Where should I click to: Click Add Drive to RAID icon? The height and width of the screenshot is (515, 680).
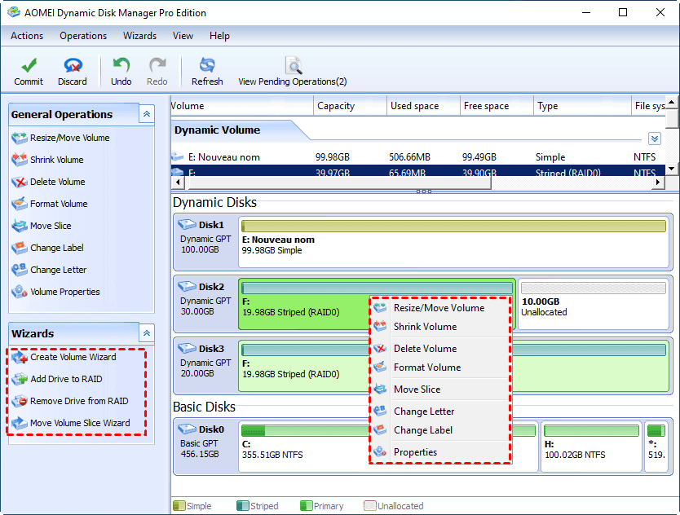coord(20,379)
